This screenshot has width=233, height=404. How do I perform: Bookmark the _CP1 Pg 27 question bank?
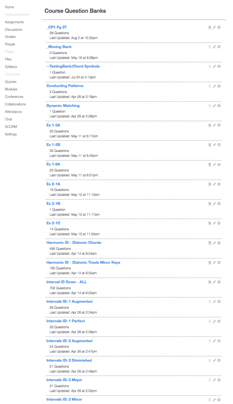pyautogui.click(x=210, y=27)
